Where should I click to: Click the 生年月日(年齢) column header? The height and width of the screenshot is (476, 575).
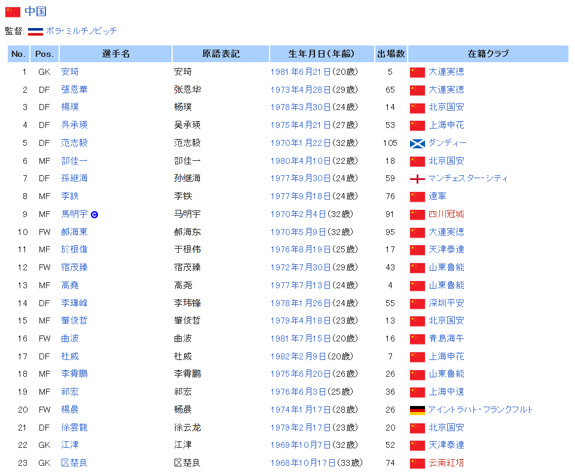[x=322, y=54]
